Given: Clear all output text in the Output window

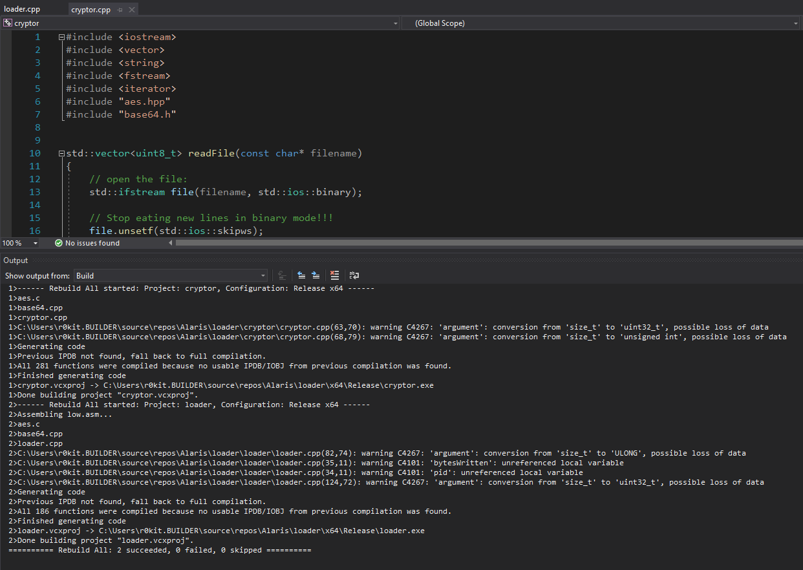Looking at the screenshot, I should tap(335, 275).
